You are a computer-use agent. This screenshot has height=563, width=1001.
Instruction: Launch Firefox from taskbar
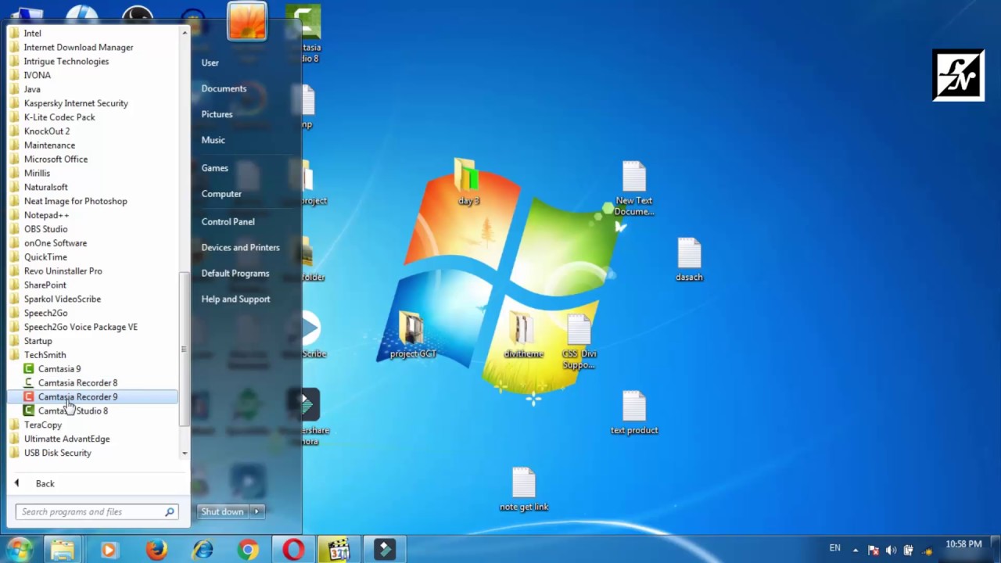click(x=156, y=550)
